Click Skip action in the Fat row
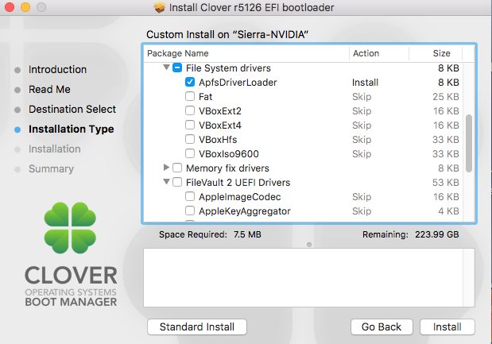This screenshot has width=492, height=344. (x=362, y=97)
